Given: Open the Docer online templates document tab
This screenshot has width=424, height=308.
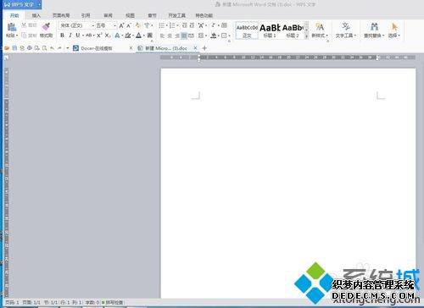Looking at the screenshot, I should pos(97,48).
